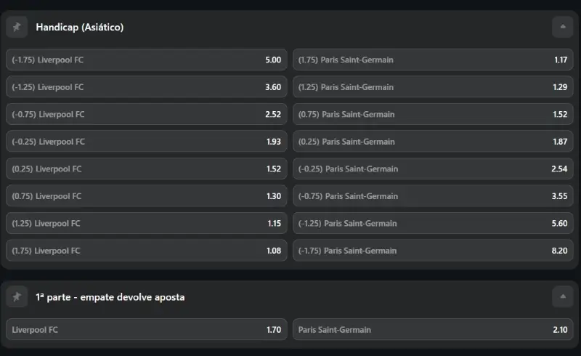Viewport: 581px width, 356px height.
Task: Choose (0.25) Paris Saint-Germain odds 1.87
Action: point(433,142)
